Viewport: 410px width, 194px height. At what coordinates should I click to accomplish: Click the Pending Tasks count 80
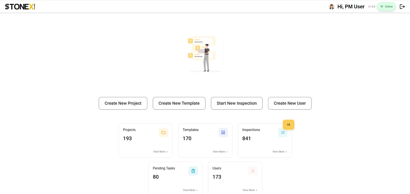coord(156,177)
